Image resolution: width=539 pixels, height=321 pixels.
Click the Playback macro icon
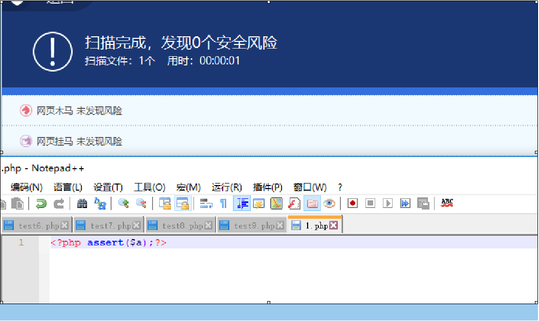[x=387, y=203]
